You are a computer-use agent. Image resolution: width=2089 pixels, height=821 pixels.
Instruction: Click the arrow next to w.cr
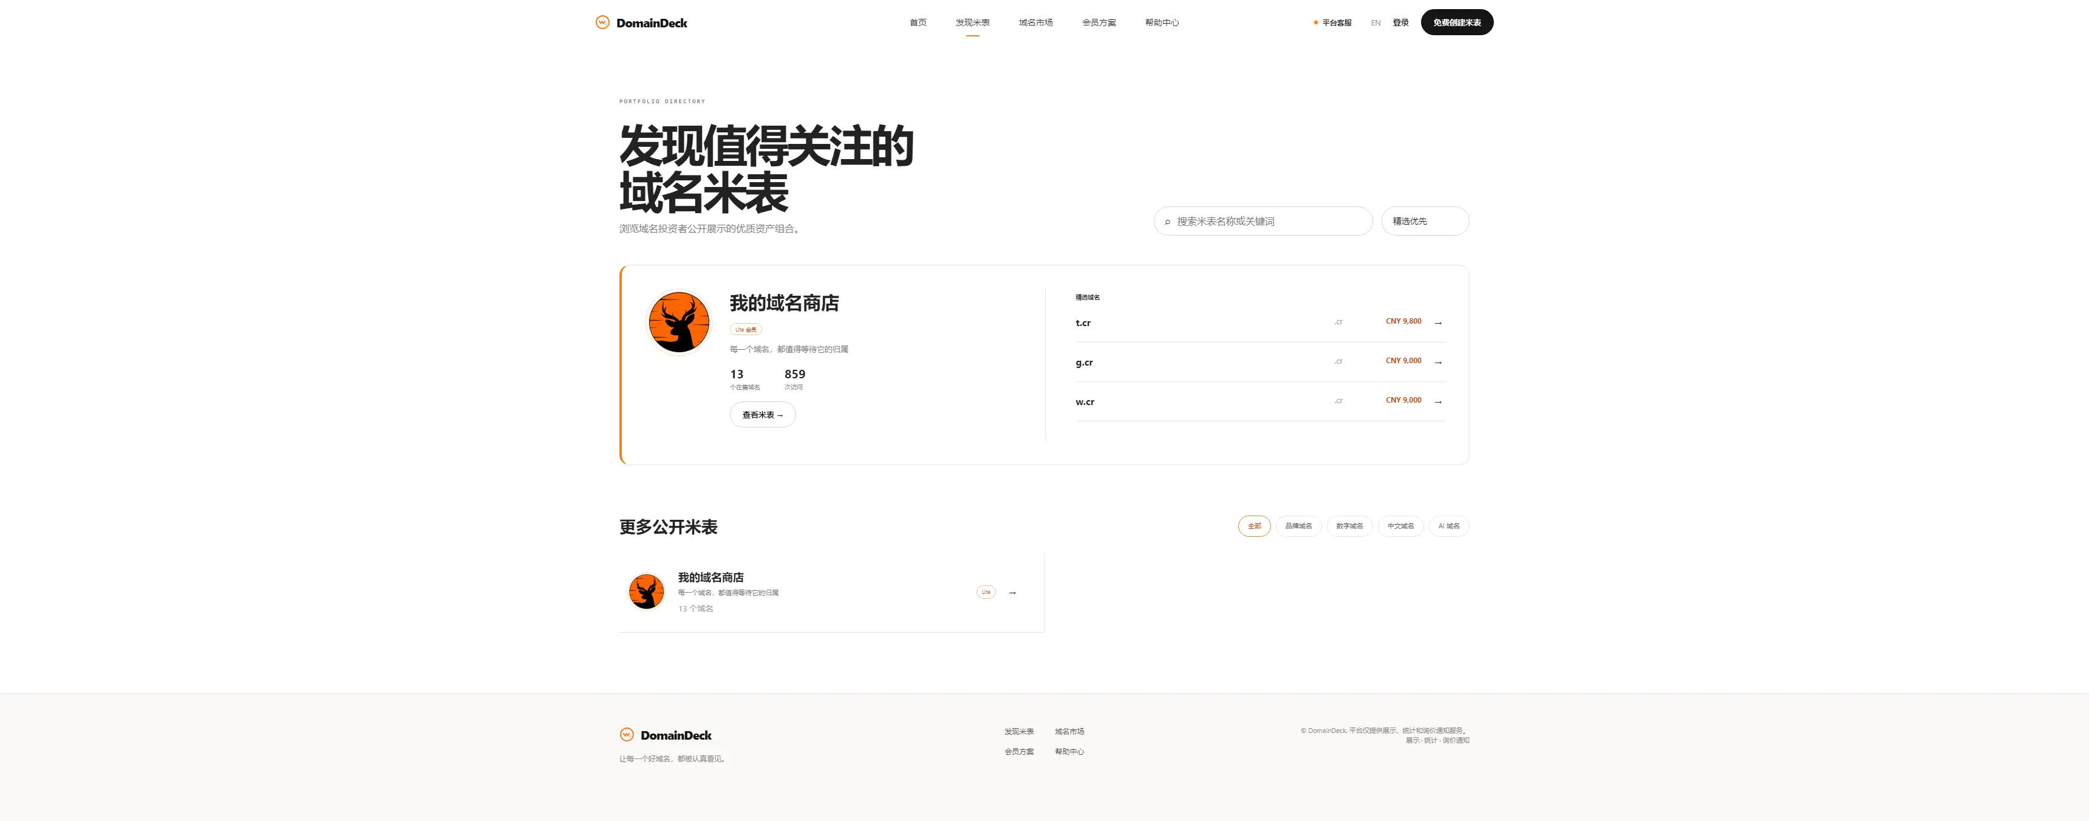point(1438,401)
